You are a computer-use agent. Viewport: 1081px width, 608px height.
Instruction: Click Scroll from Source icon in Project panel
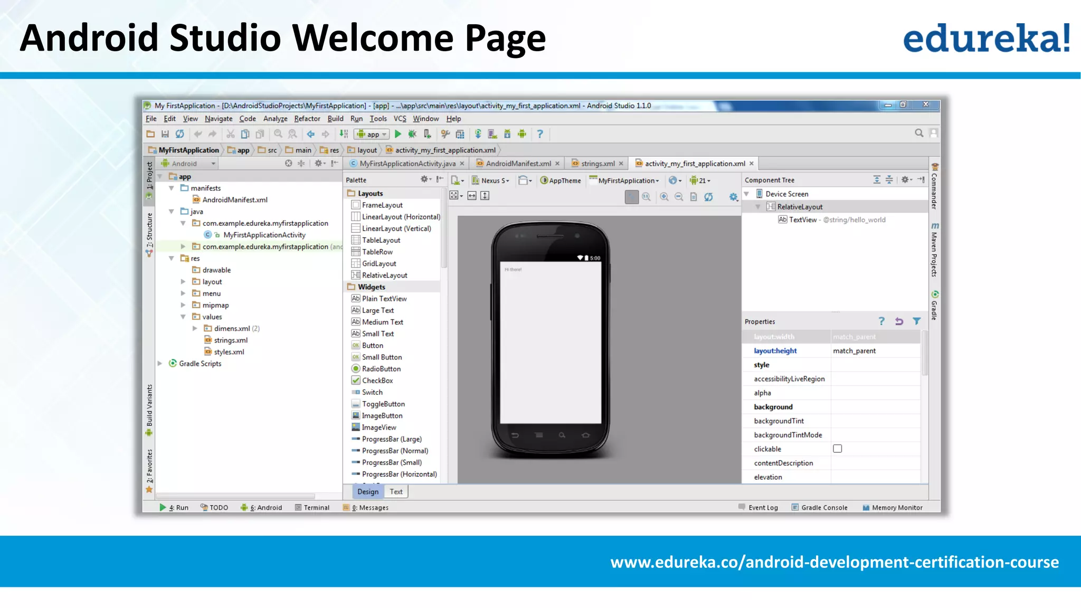(288, 164)
